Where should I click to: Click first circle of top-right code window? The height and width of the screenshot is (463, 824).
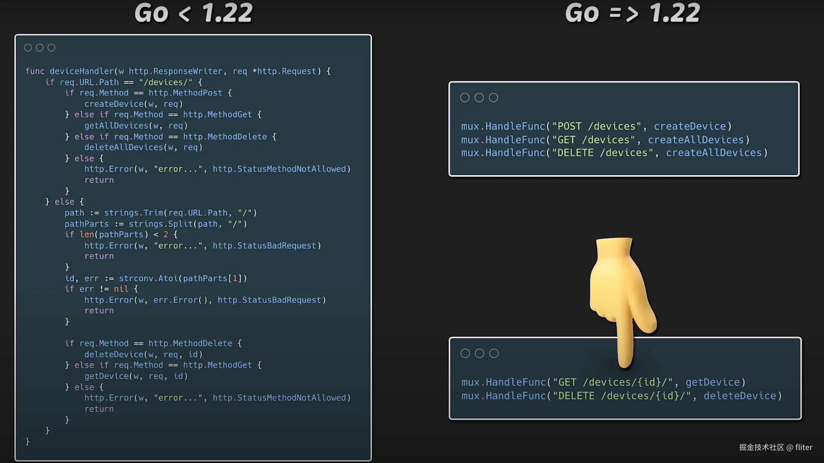pyautogui.click(x=465, y=97)
